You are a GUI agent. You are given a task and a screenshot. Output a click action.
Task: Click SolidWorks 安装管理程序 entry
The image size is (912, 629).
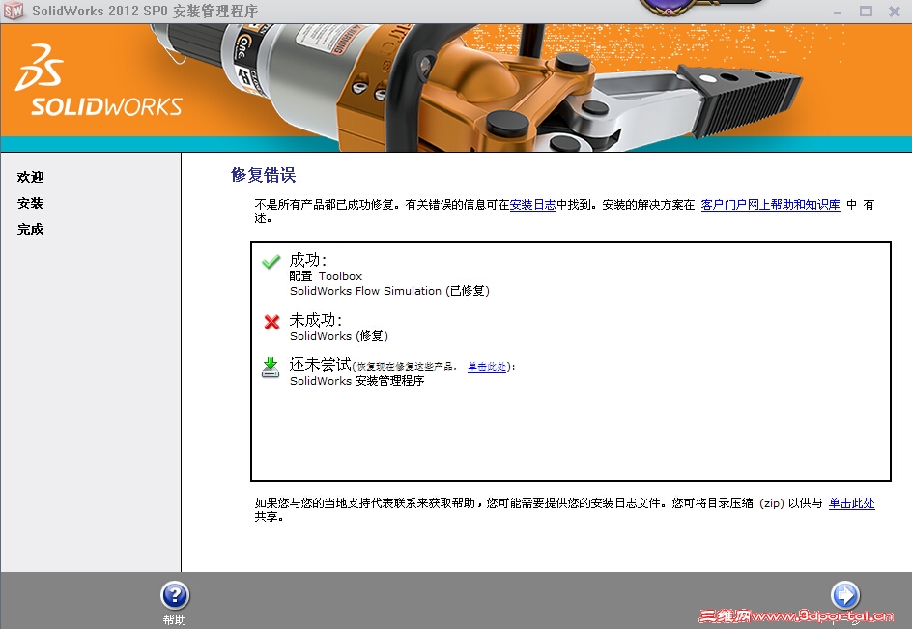click(357, 381)
